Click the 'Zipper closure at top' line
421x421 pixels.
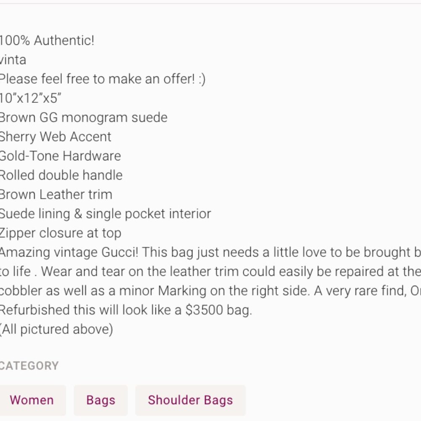pos(60,233)
